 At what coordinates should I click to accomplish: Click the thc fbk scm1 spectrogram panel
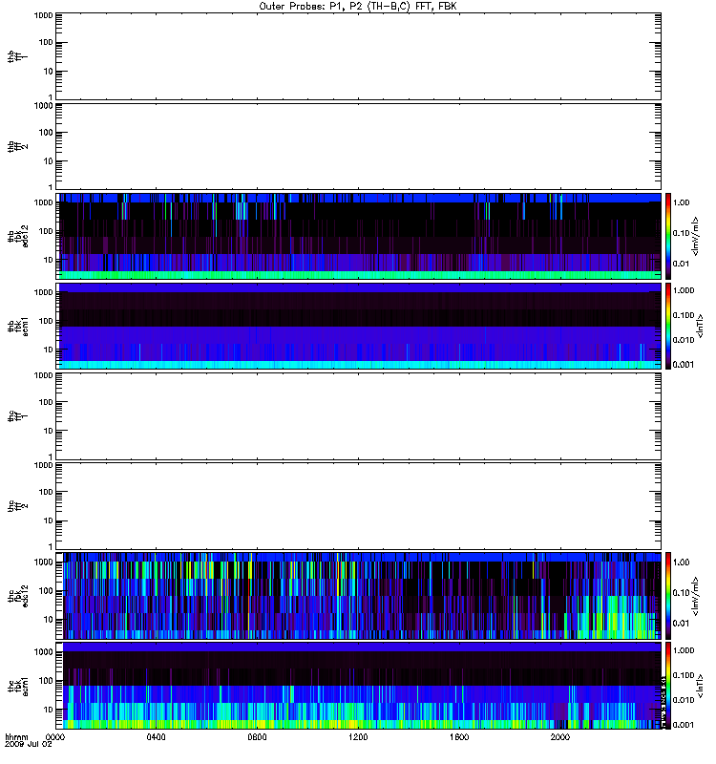(x=359, y=686)
